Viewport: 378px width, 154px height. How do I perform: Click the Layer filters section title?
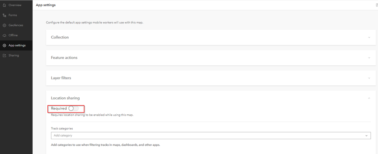[x=61, y=78]
